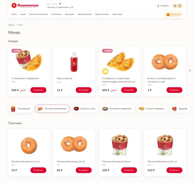Image resolution: width=194 pixels, height=183 pixels.
Task: Click the 79 бонусов coin badge
Action: (174, 15)
